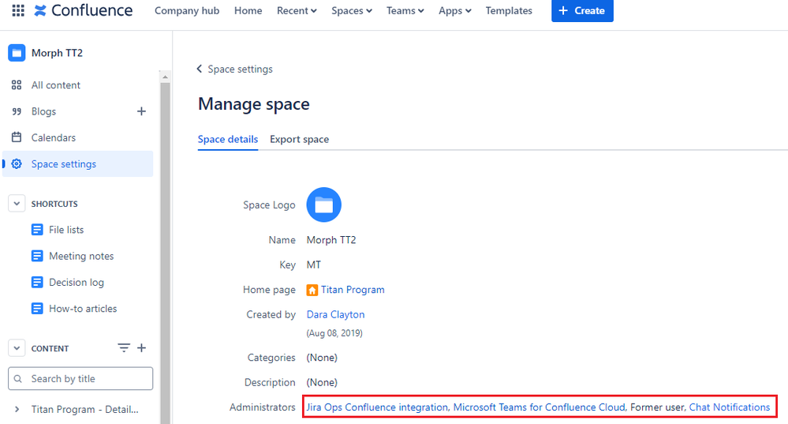Viewport: 788px width, 424px height.
Task: Add new content with plus icon
Action: click(x=142, y=347)
